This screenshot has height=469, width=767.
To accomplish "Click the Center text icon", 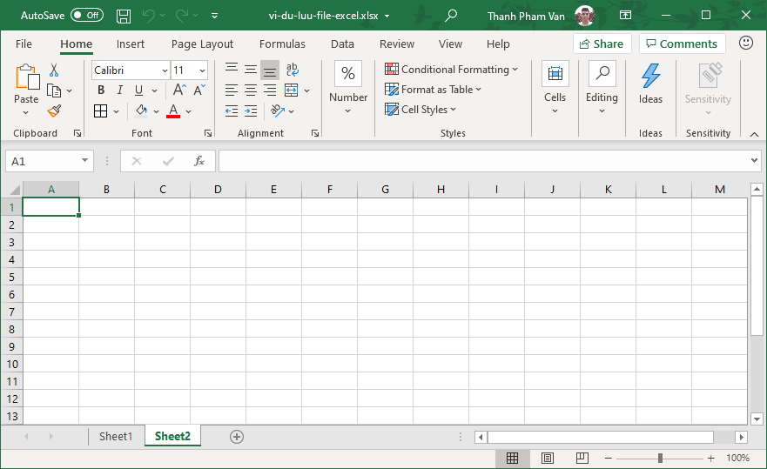I will [x=251, y=90].
